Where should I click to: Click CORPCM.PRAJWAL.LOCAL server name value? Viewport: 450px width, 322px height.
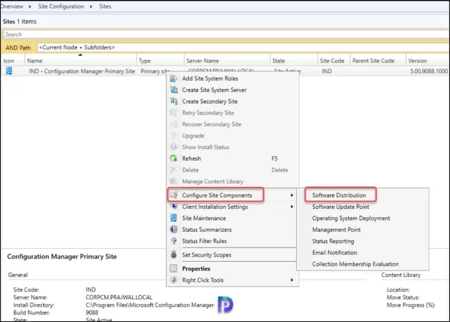pos(119,297)
